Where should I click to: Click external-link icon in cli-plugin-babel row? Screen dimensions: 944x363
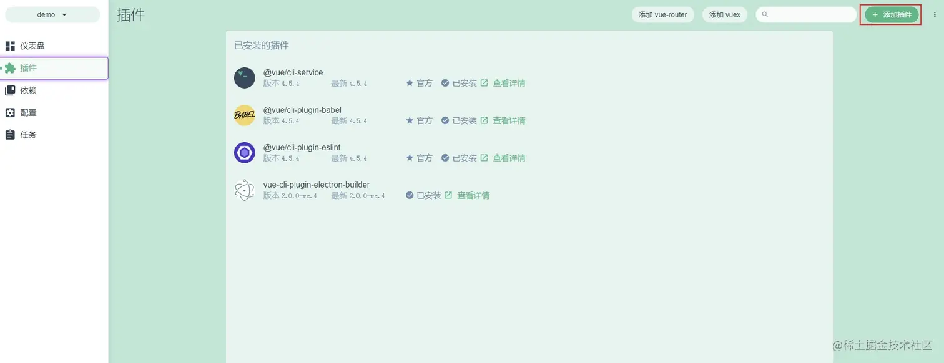484,120
